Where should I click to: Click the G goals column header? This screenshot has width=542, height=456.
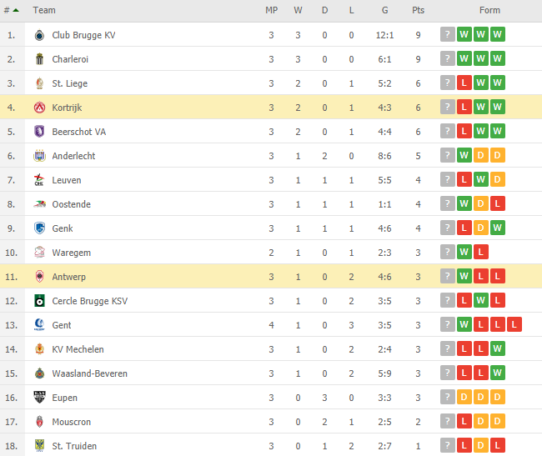click(x=384, y=10)
